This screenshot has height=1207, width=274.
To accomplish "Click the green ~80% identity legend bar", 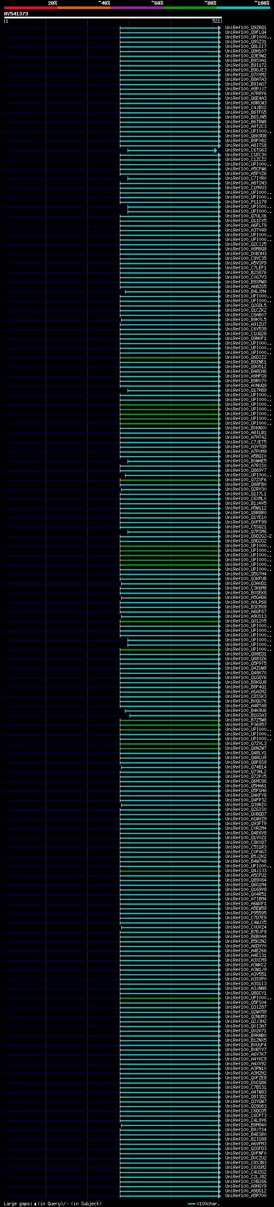I will pyautogui.click(x=190, y=8).
